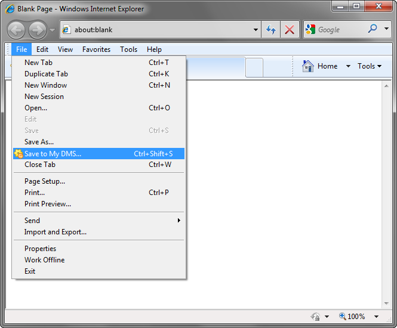Choose Import and Export... item
Viewport: 397px width, 328px height.
pyautogui.click(x=99, y=232)
